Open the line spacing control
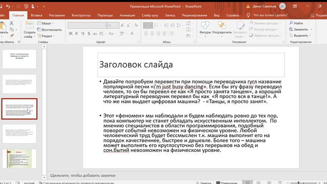This screenshot has width=327, height=184. 179,26
